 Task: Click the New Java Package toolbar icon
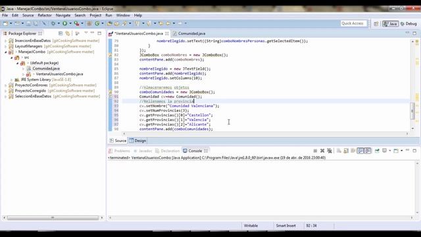click(x=89, y=24)
